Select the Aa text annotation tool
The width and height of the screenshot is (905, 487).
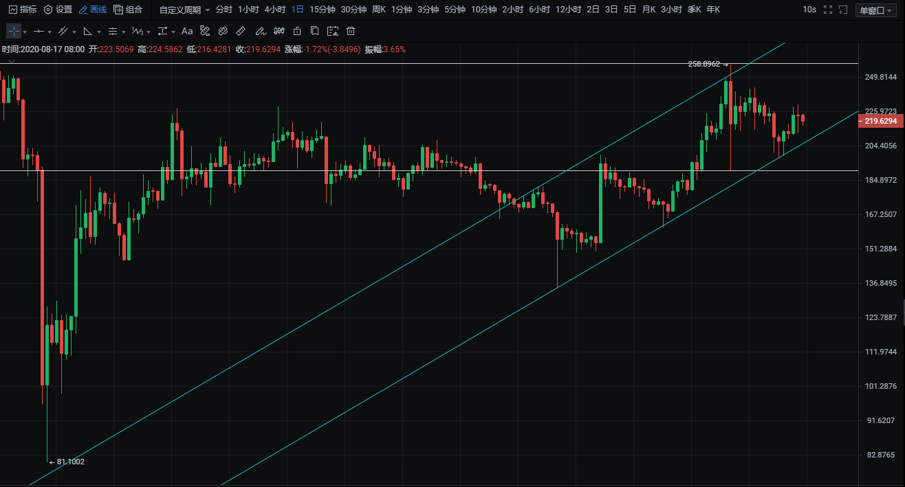click(x=187, y=32)
